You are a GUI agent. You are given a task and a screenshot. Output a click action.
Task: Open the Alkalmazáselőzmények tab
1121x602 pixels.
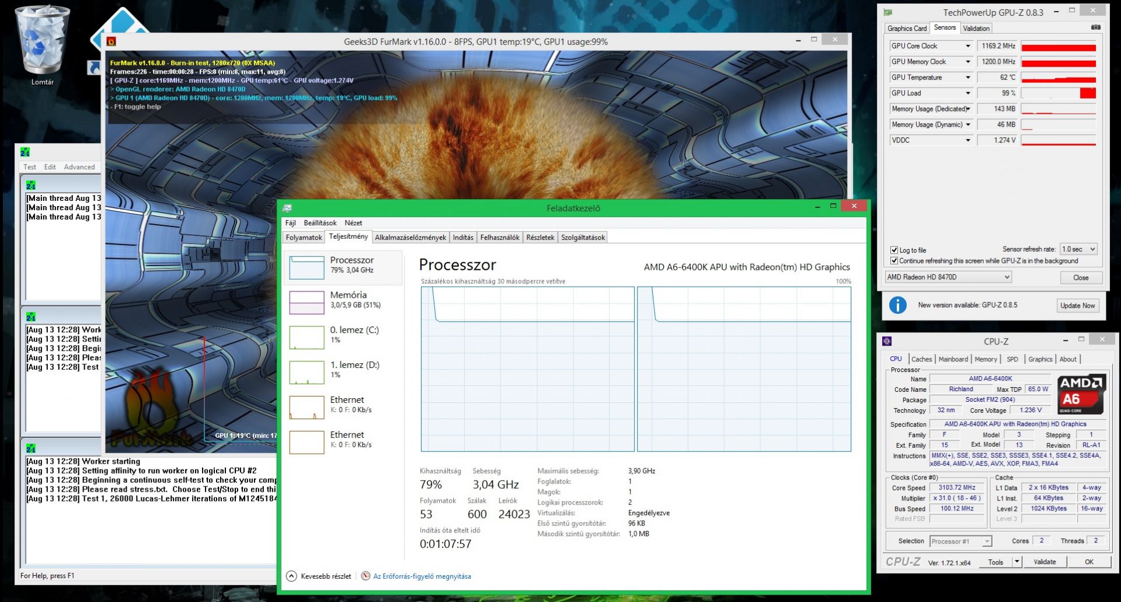click(x=410, y=238)
